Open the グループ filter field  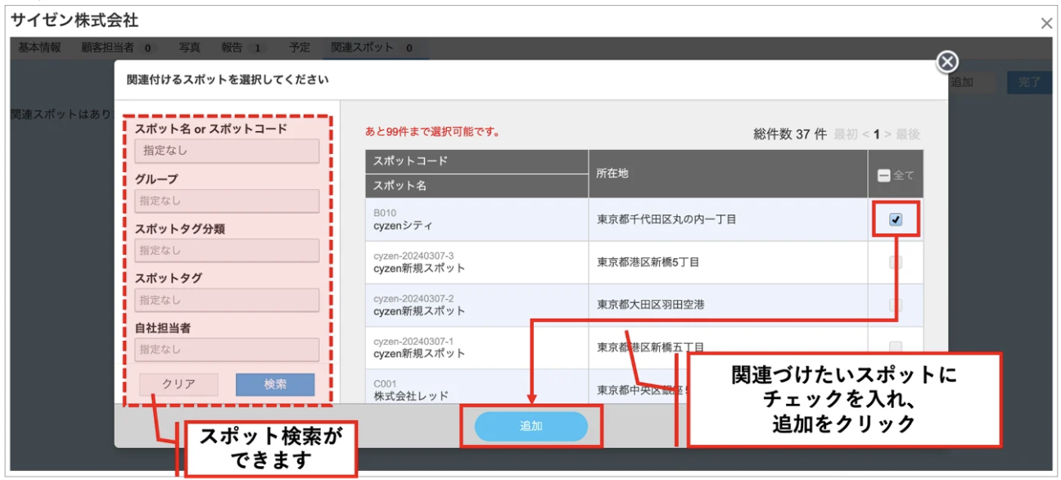pyautogui.click(x=227, y=201)
